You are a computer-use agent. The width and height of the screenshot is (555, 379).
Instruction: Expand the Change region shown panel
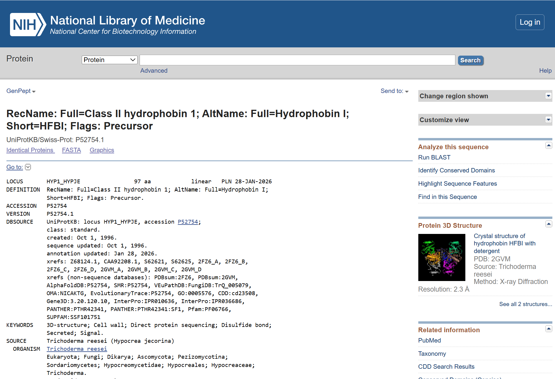click(548, 96)
